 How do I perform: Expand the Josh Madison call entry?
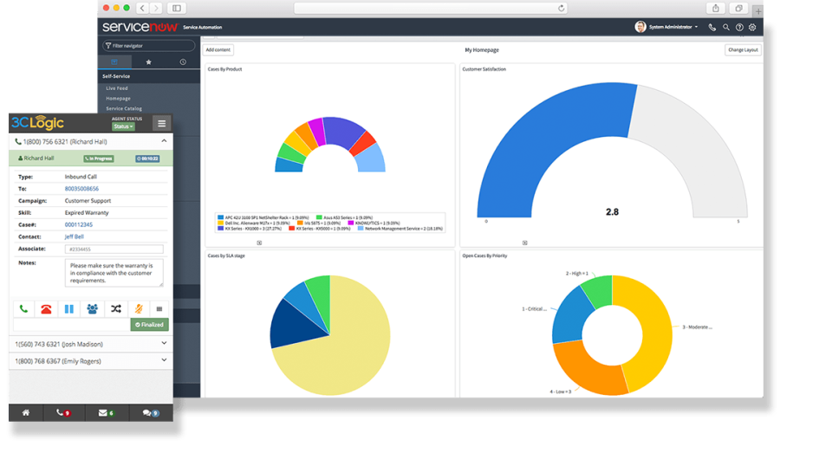click(164, 344)
